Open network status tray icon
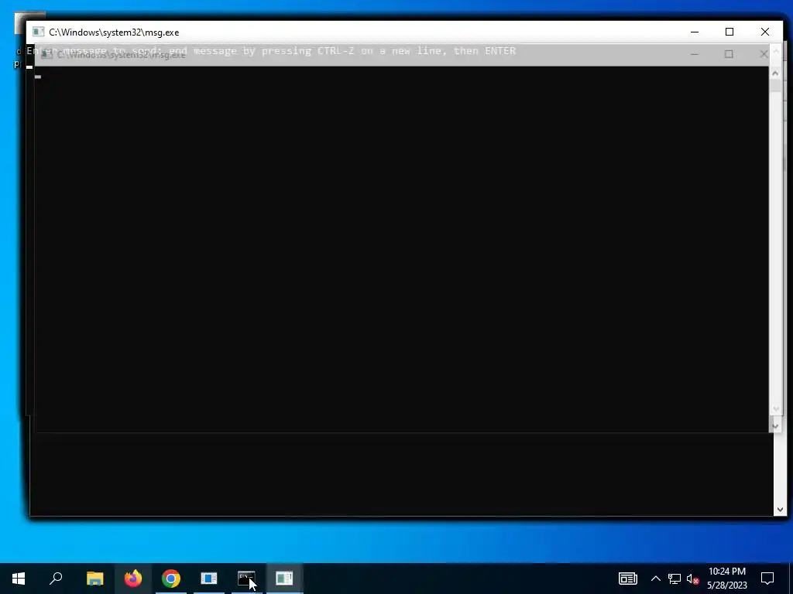The width and height of the screenshot is (793, 594). tap(675, 579)
